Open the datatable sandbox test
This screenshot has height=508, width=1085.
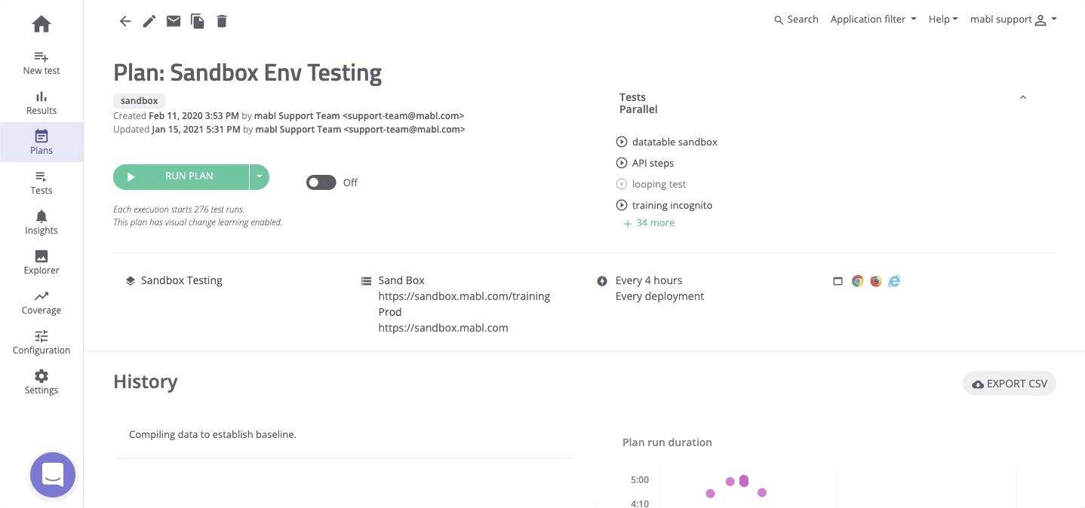(675, 142)
